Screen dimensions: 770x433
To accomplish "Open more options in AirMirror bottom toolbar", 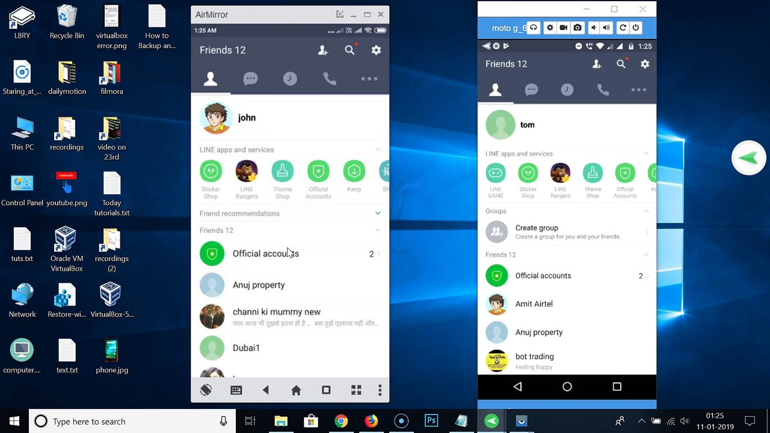I will [x=380, y=390].
